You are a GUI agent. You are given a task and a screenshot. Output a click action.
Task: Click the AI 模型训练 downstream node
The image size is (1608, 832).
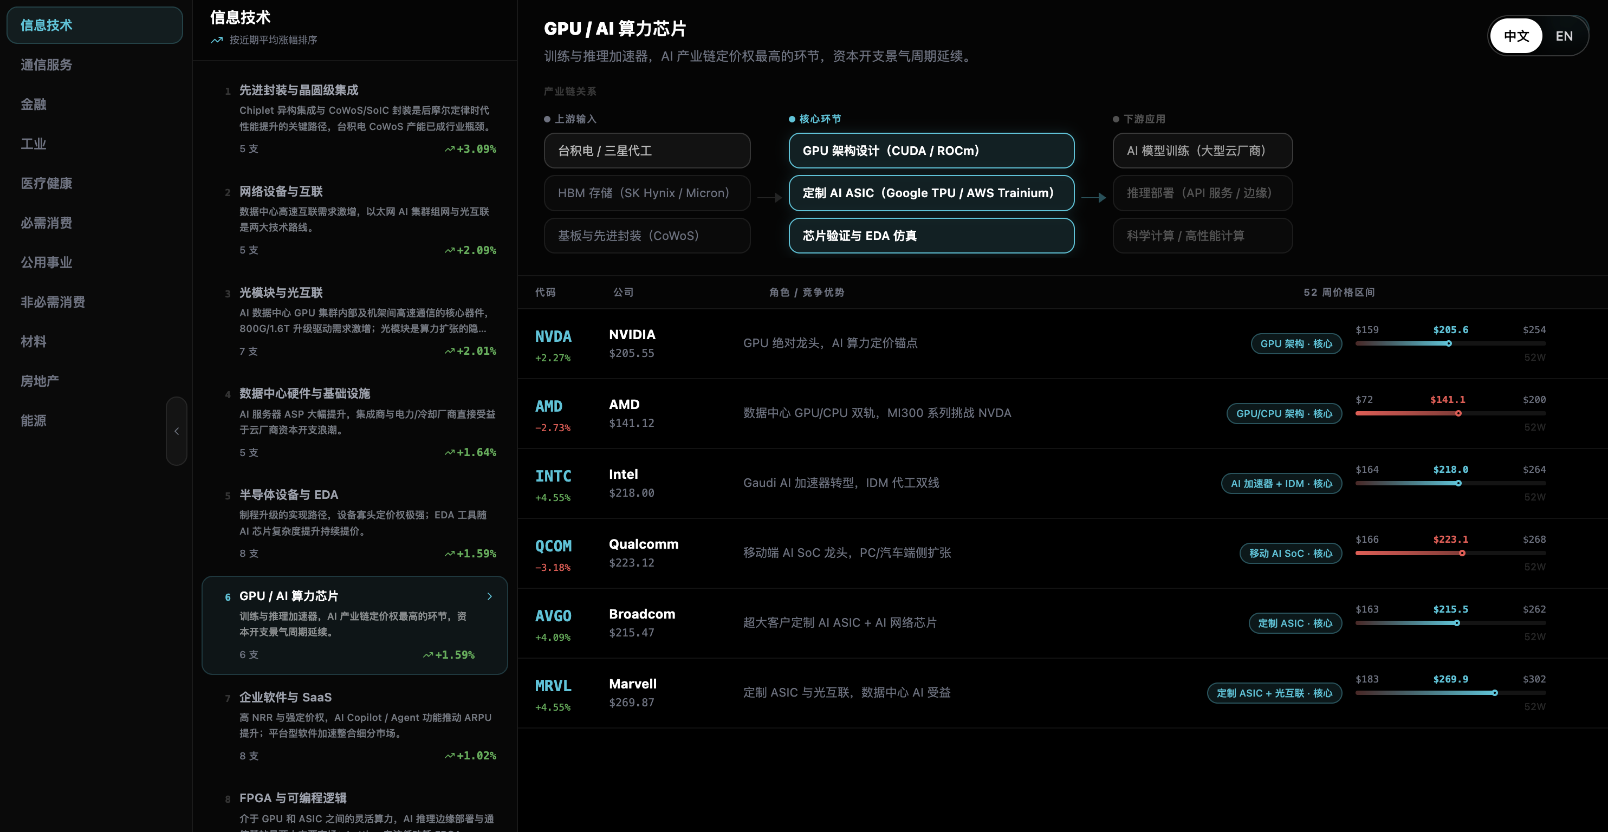click(1202, 151)
